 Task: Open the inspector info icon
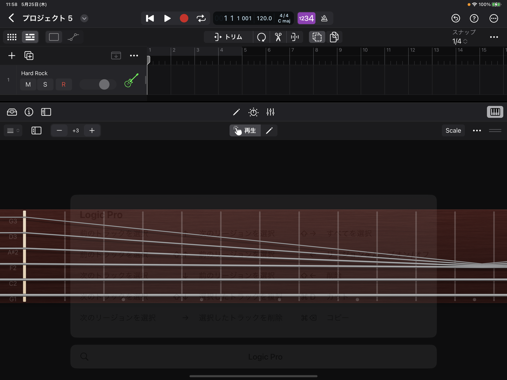click(x=29, y=112)
